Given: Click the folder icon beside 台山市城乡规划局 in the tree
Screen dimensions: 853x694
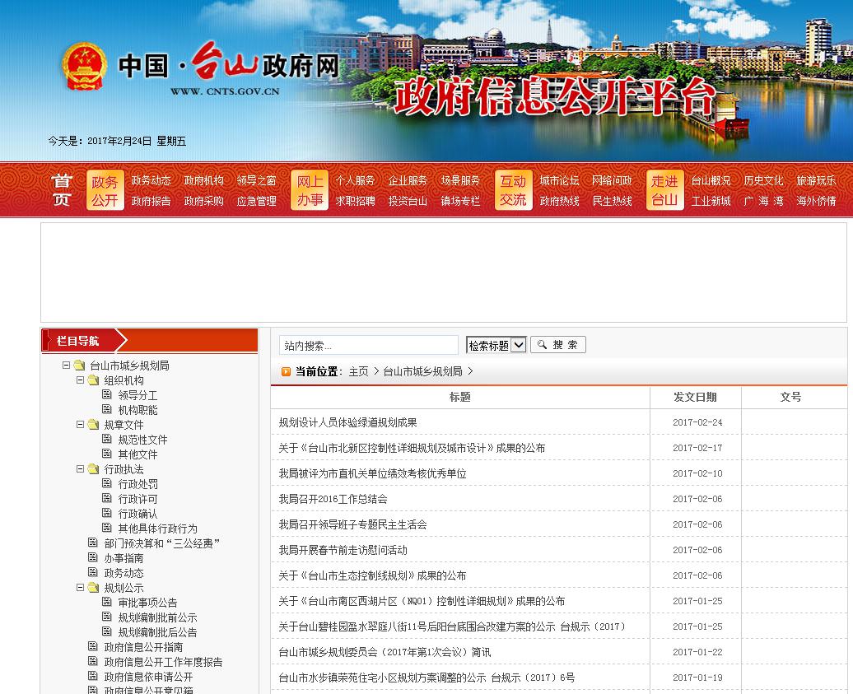Looking at the screenshot, I should 79,366.
